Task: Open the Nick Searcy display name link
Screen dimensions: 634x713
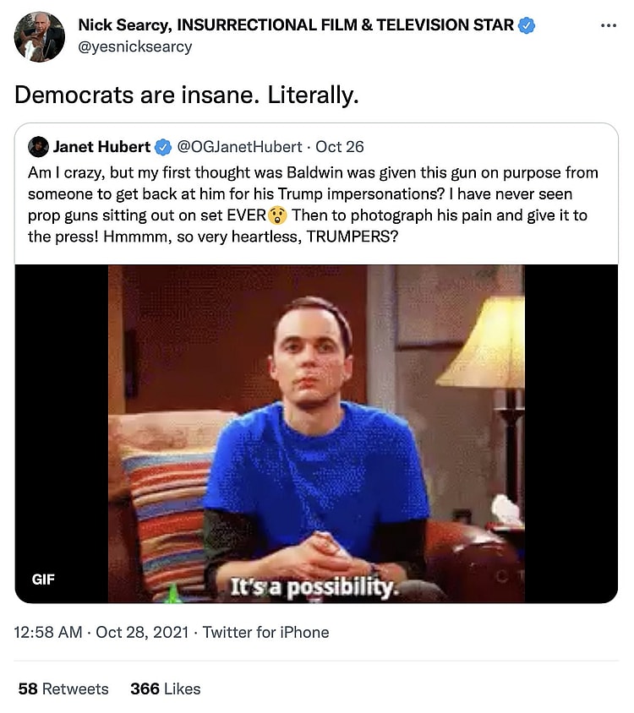Action: [296, 25]
